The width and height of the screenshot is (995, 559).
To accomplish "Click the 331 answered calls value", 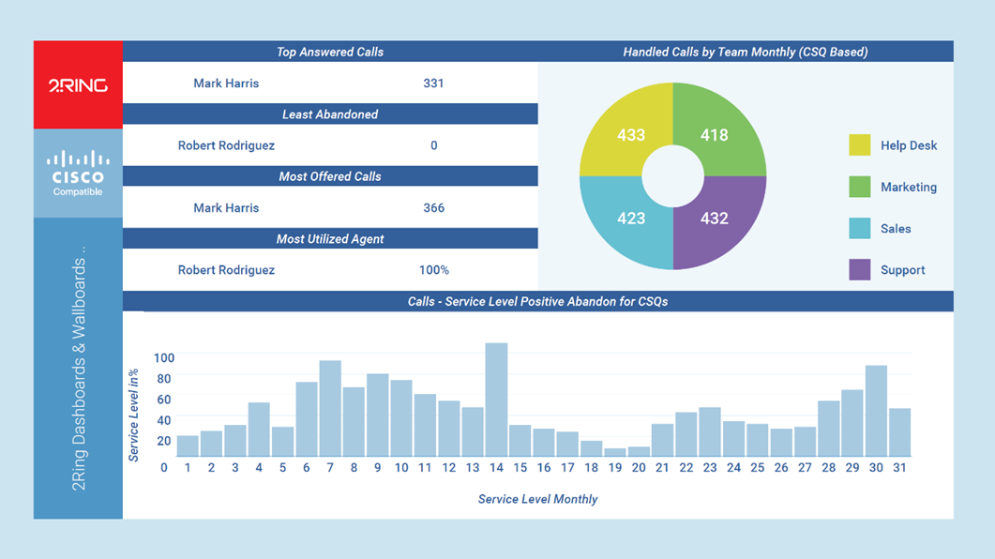I will [432, 83].
